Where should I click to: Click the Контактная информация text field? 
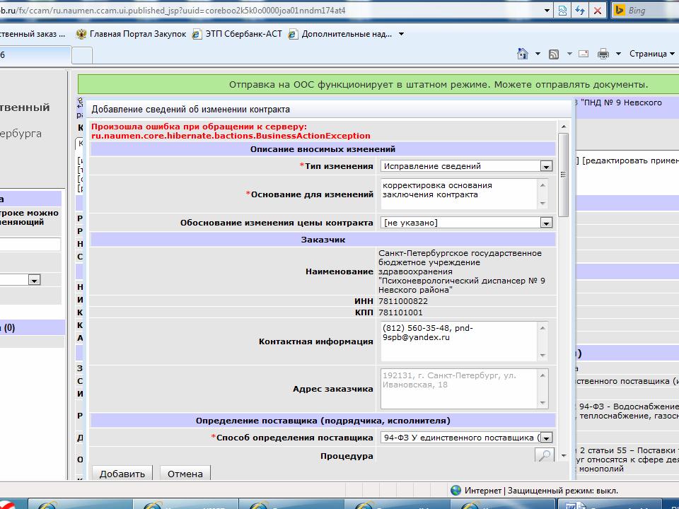[x=458, y=341]
